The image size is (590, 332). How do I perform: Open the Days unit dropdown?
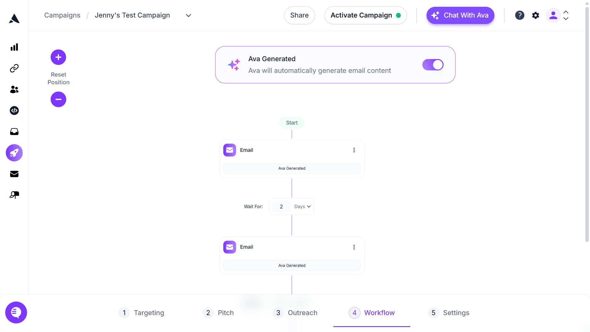point(302,207)
